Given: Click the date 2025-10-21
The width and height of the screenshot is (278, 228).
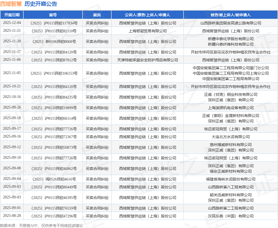Looking at the screenshot, I should [12, 86].
